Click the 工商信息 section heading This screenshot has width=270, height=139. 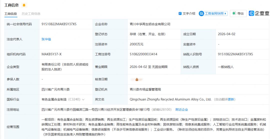(x=11, y=5)
